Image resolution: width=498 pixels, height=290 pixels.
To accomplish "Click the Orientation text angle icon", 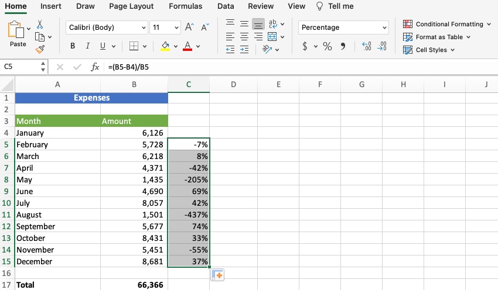I will point(267,50).
